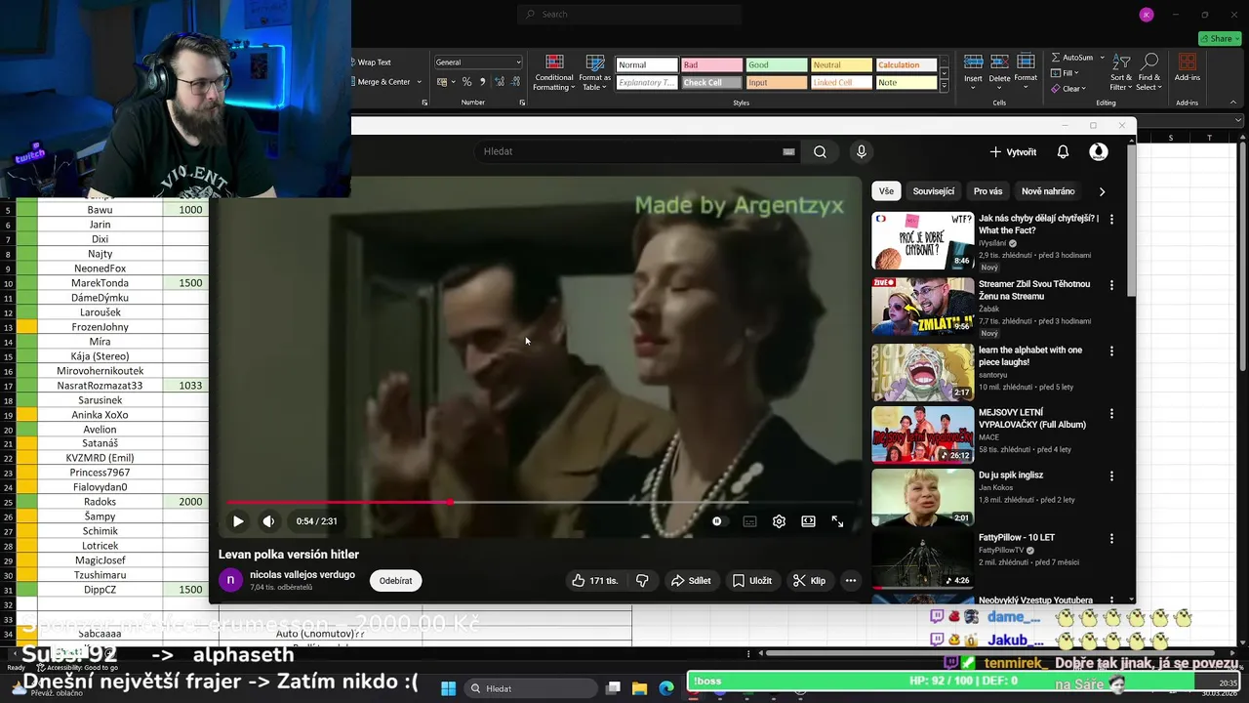Image resolution: width=1249 pixels, height=703 pixels.
Task: Apply Percent Style in Excel Number group
Action: 466,82
